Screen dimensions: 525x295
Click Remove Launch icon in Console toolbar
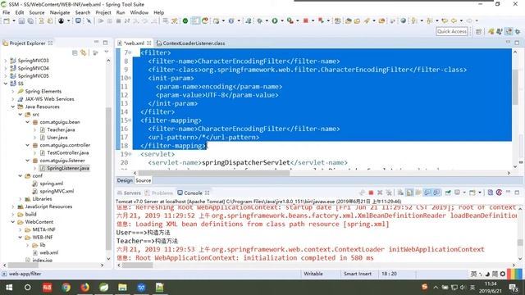(x=380, y=193)
